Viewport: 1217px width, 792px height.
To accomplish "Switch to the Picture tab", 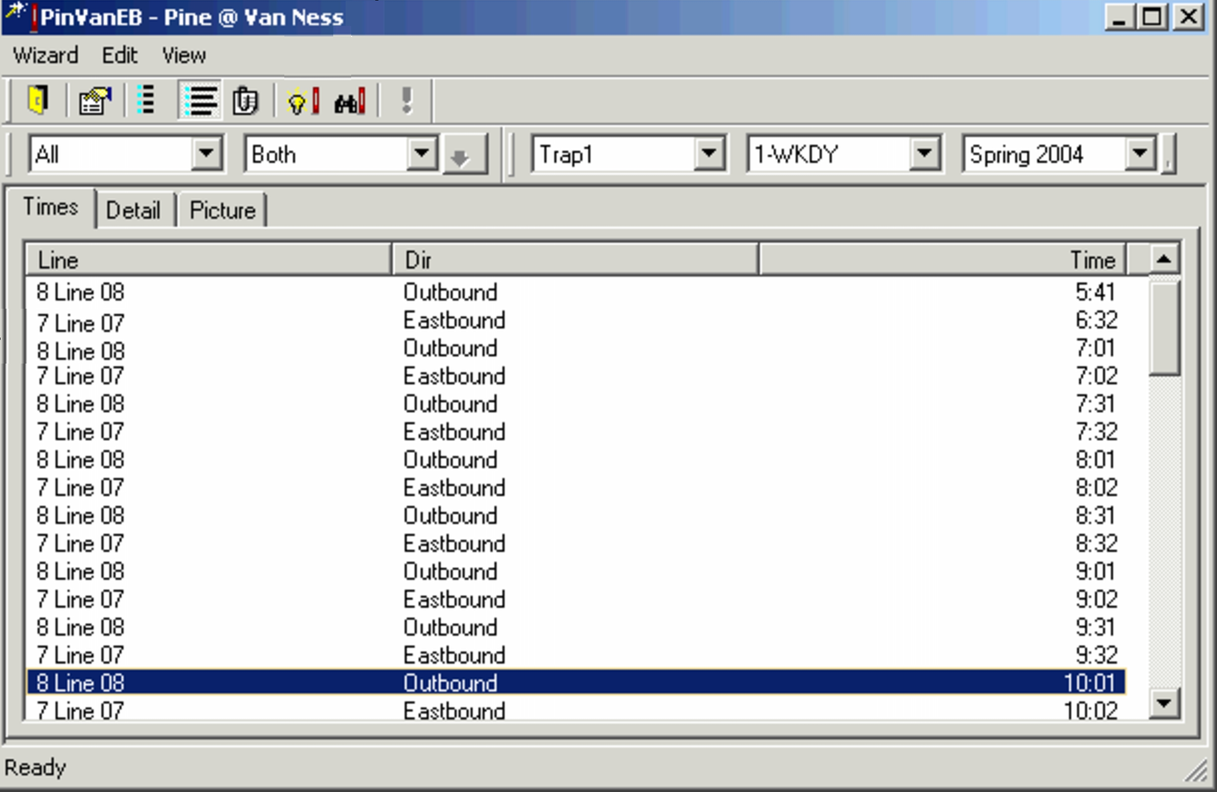I will tap(222, 209).
